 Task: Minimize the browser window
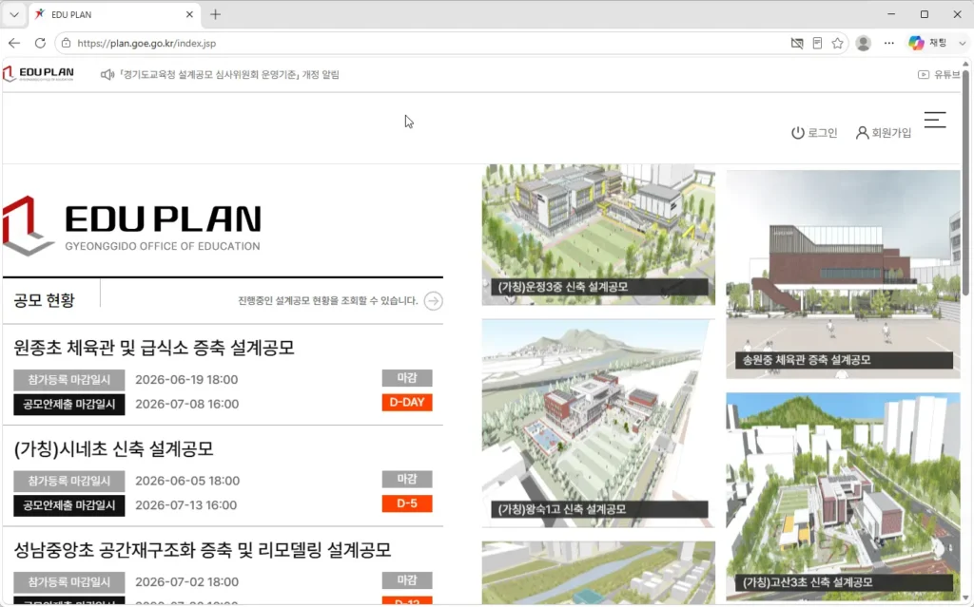point(891,13)
